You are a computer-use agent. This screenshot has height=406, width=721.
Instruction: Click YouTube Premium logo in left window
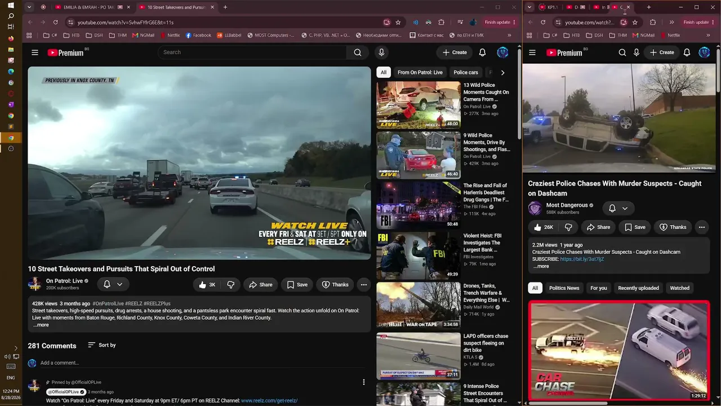click(65, 52)
